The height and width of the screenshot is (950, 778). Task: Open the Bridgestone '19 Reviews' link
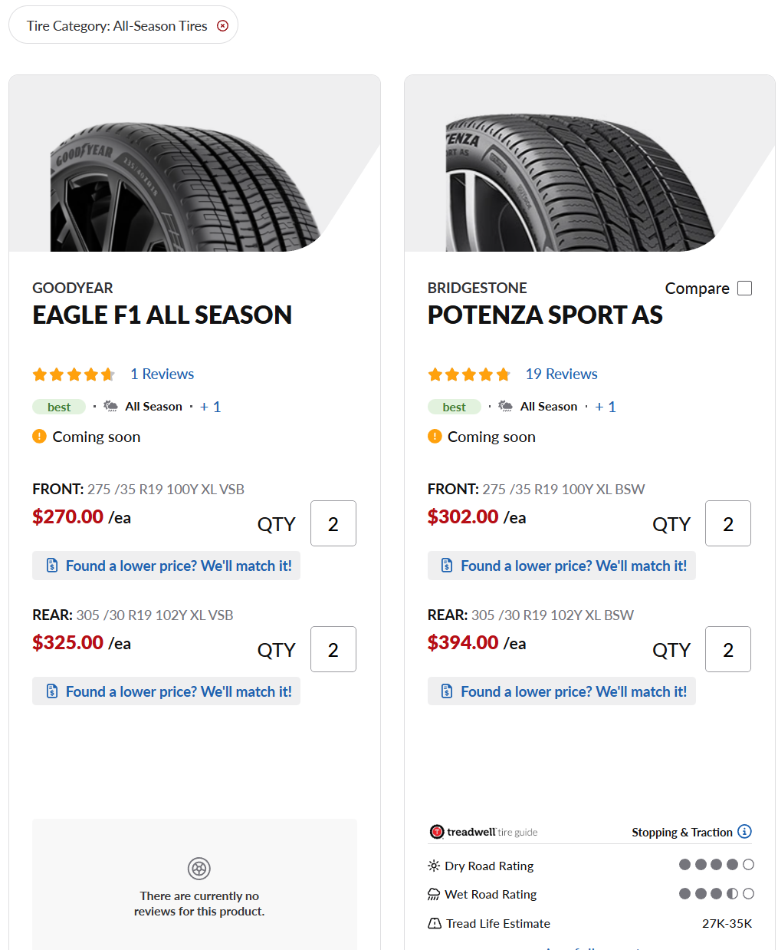(x=561, y=374)
